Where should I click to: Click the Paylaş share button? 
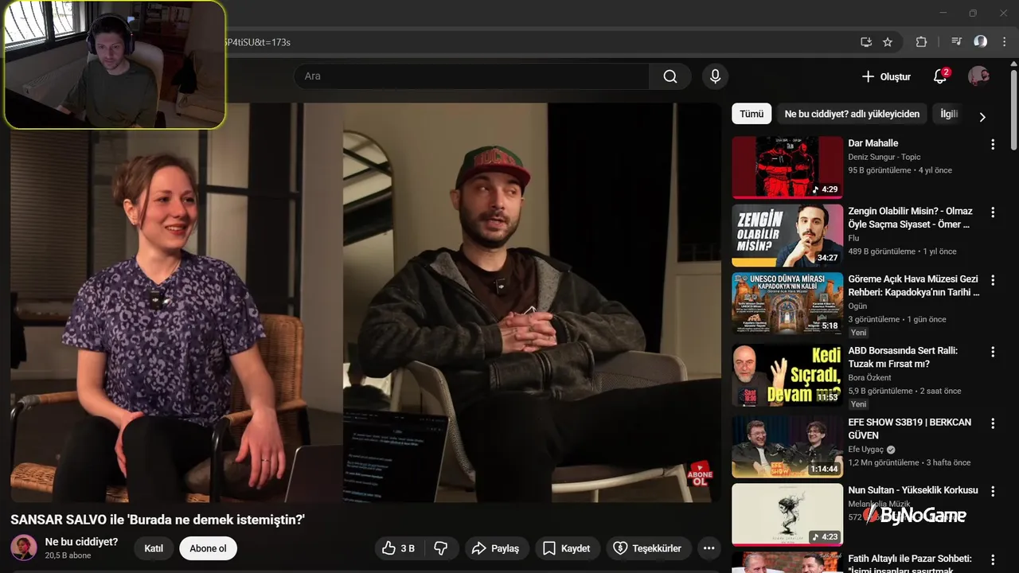495,548
